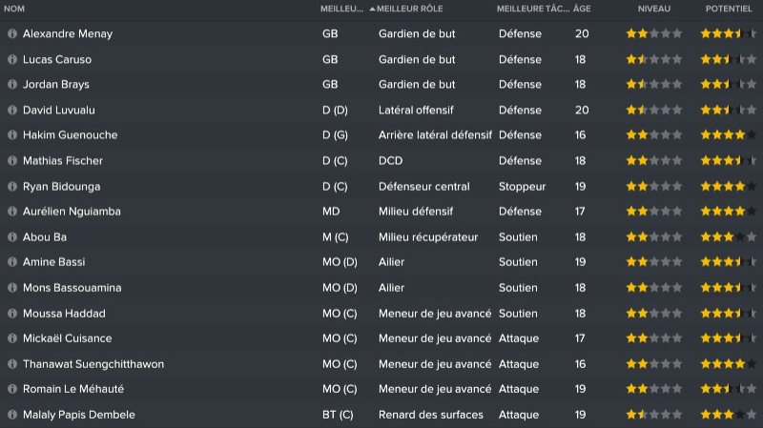This screenshot has width=763, height=428.
Task: Sort by the NIVEAU column header
Action: pos(654,9)
